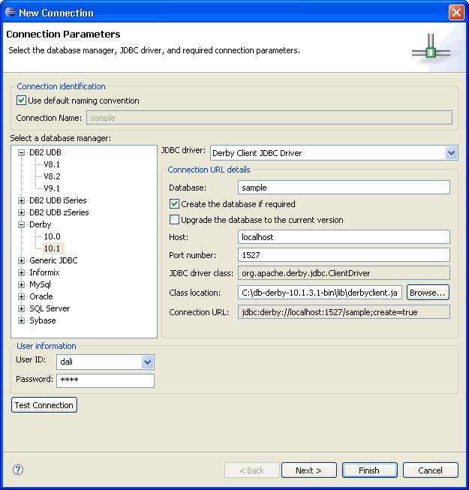
Task: Open the User ID dropdown arrow
Action: coord(147,362)
